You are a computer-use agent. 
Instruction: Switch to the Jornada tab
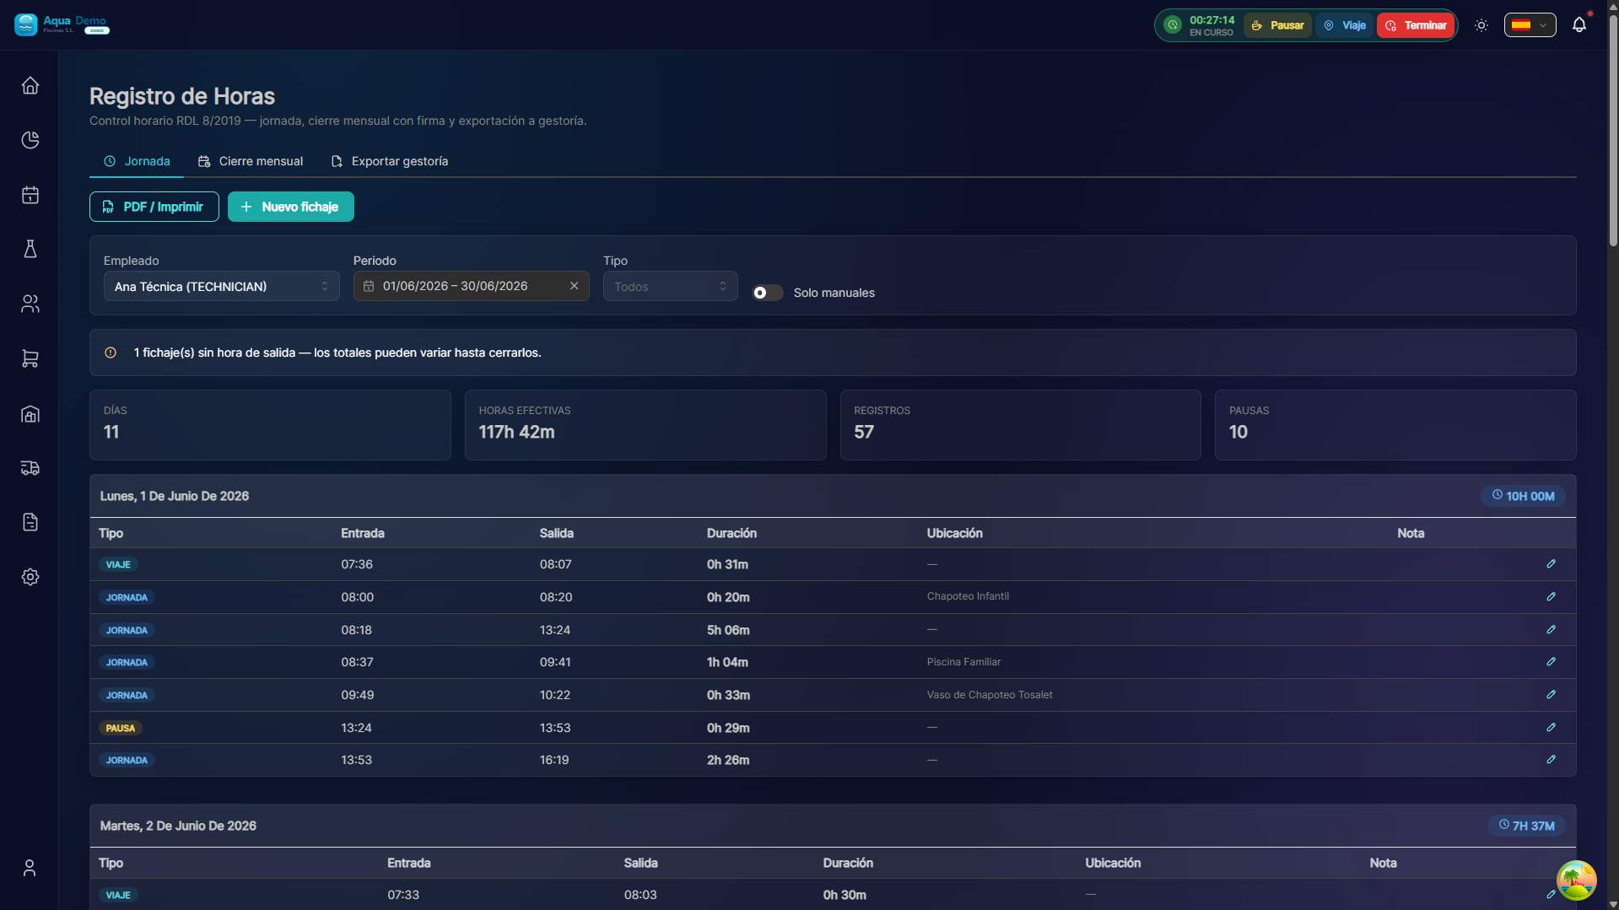[137, 161]
